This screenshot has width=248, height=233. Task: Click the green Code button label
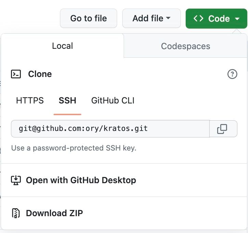coord(219,19)
